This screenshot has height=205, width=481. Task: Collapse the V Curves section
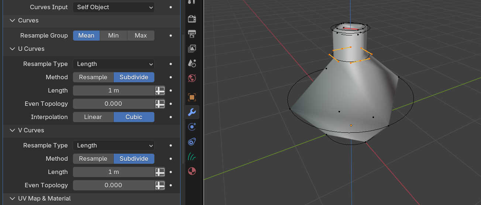pyautogui.click(x=13, y=130)
